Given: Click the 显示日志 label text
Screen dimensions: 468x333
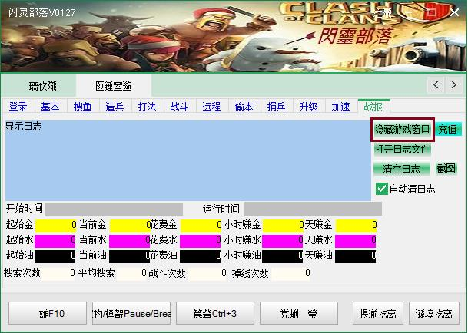Looking at the screenshot, I should [24, 127].
